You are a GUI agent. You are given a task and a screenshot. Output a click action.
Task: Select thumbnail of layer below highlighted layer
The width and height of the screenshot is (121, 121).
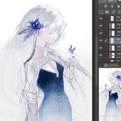click(x=113, y=48)
